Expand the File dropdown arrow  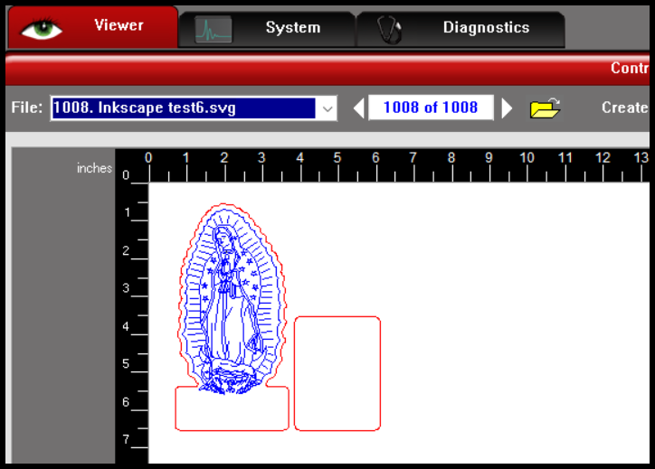pyautogui.click(x=327, y=108)
